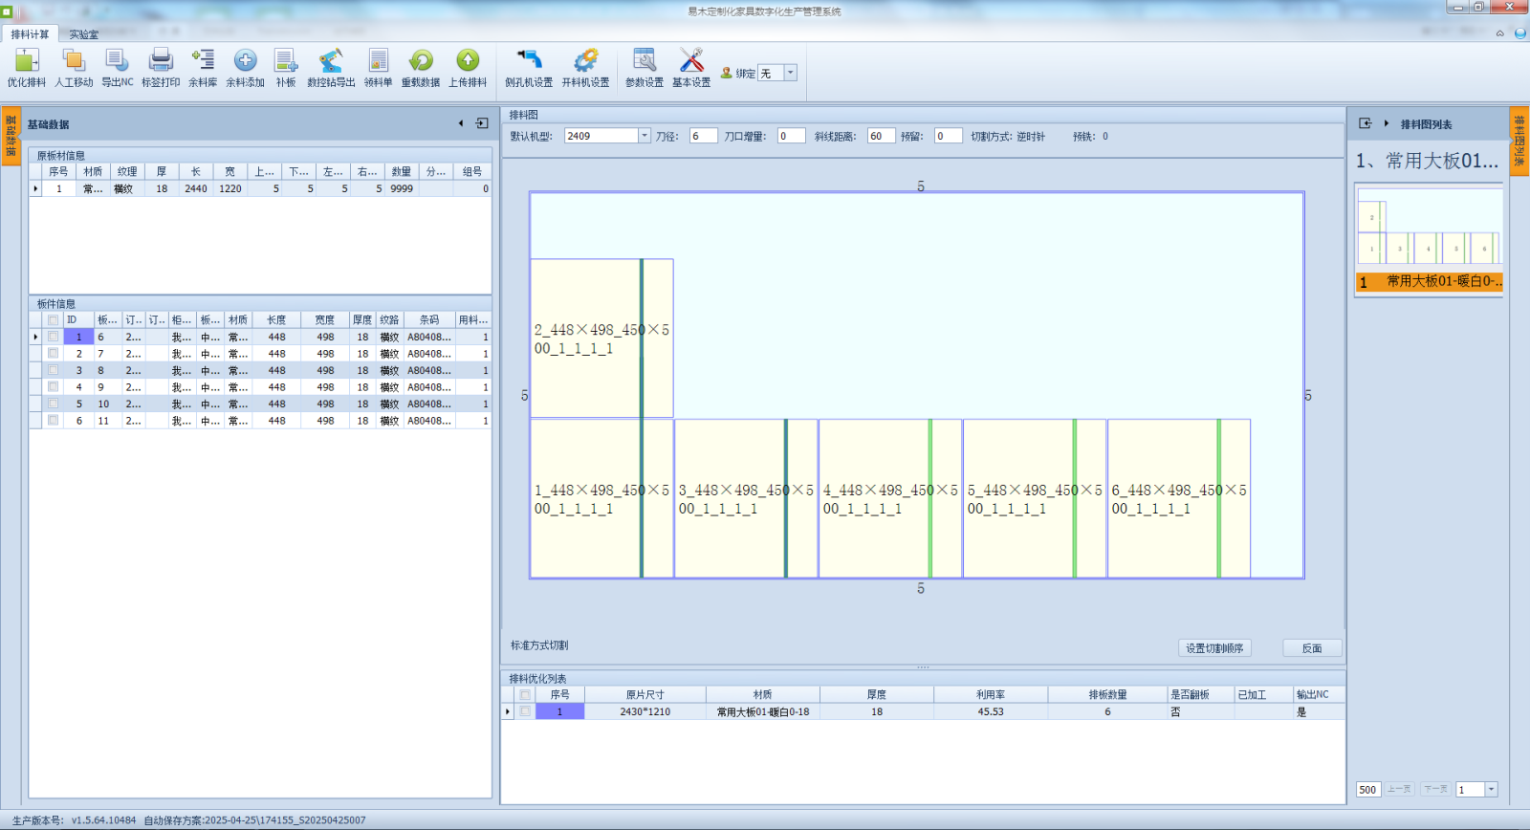Screen dimensions: 1530x830
Task: Switch to the 实验室 tab
Action: pos(83,34)
